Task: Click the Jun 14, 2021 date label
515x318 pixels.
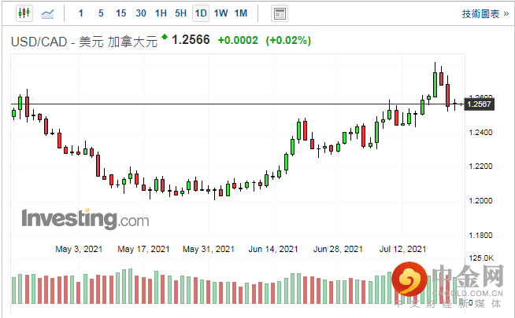Action: click(x=273, y=249)
